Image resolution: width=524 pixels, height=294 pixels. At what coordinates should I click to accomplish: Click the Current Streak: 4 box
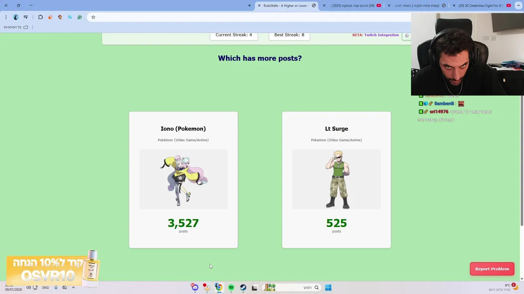point(234,36)
